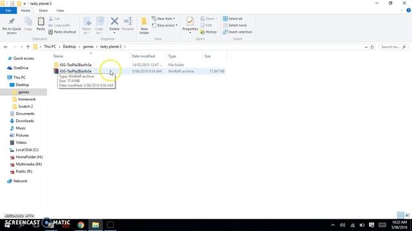Image resolution: width=412 pixels, height=231 pixels.
Task: Click Paste shortcut in ribbon
Action: 62,31
